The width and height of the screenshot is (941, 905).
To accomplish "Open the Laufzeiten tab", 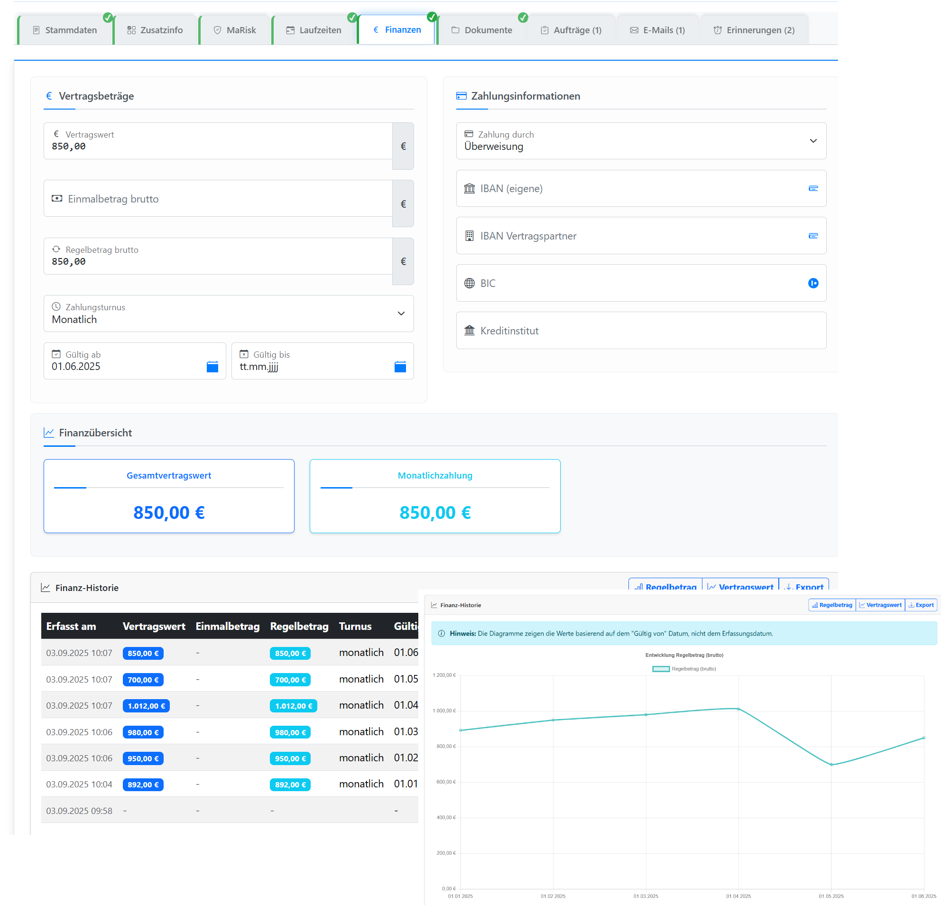I will [314, 30].
